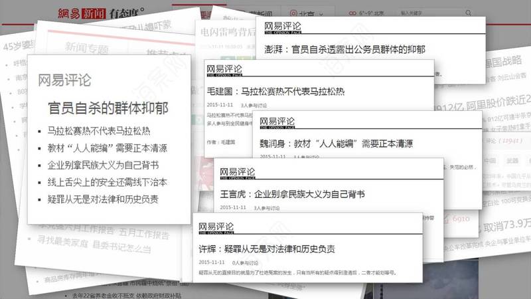Select the faded 新闻专题 tab behind left card
This screenshot has height=299, width=531.
[87, 48]
